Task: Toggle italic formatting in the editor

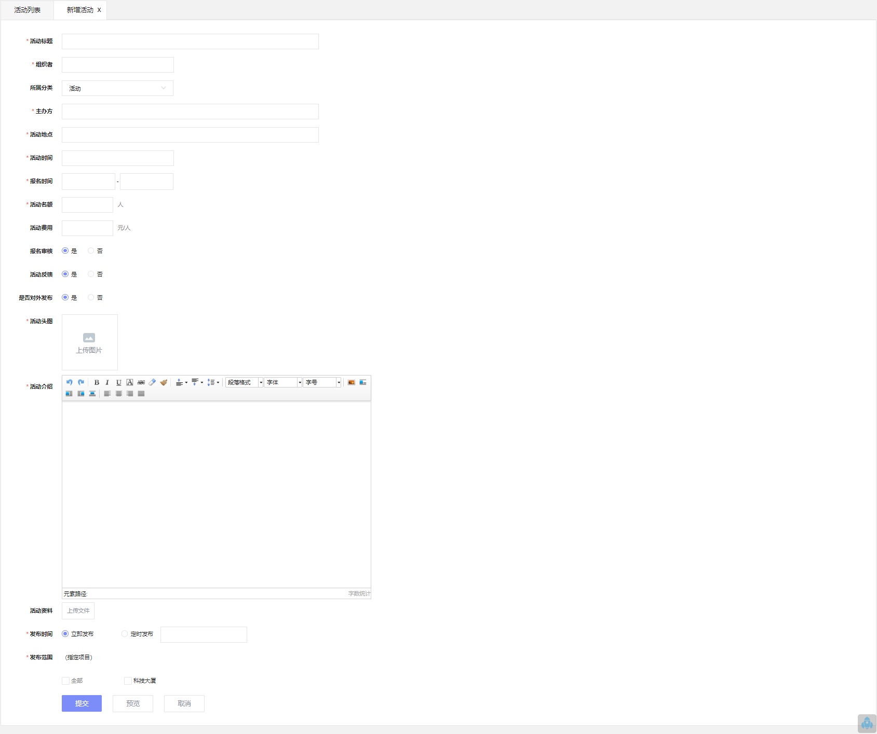Action: 107,382
